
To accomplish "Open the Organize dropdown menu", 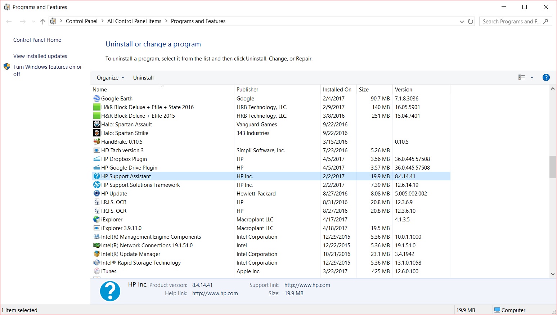I will tap(110, 77).
